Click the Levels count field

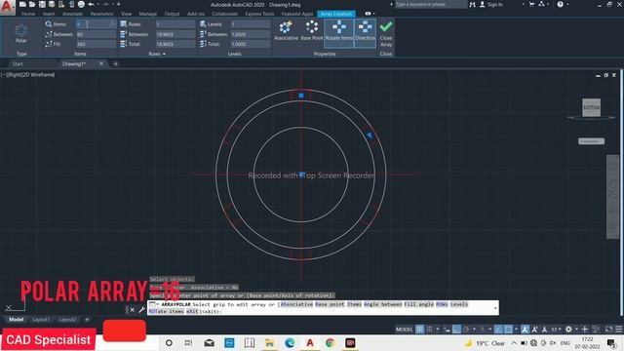(x=251, y=24)
